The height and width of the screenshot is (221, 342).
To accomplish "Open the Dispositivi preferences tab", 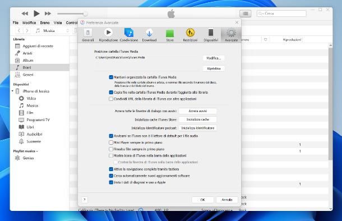I will coord(211,35).
